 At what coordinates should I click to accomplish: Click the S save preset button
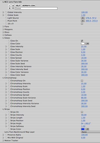(9, 8)
